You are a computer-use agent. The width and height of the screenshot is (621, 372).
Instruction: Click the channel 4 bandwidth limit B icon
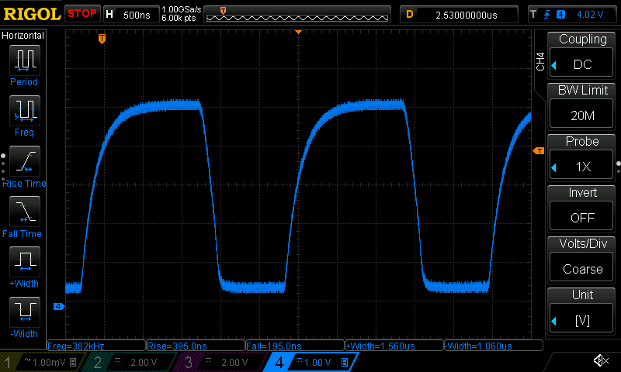pyautogui.click(x=345, y=362)
